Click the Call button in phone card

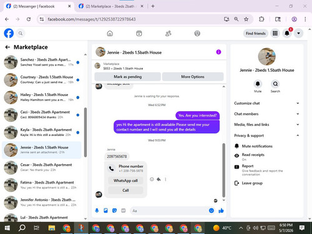coord(125,190)
